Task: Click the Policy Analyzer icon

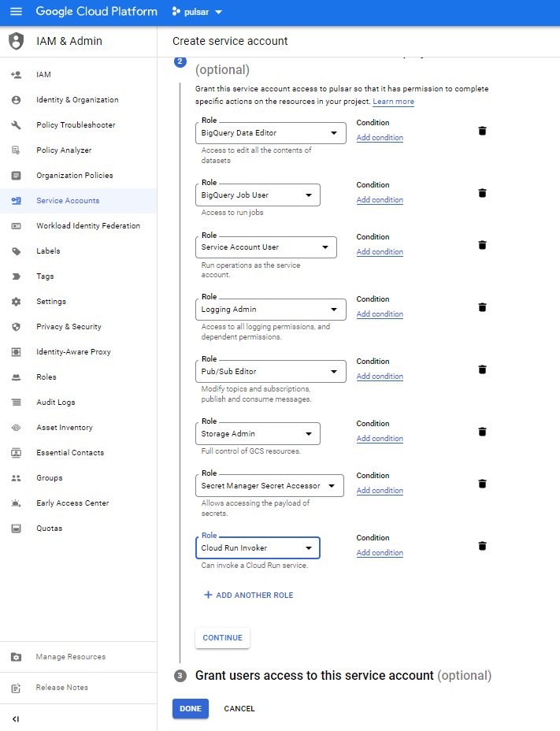Action: pos(17,150)
